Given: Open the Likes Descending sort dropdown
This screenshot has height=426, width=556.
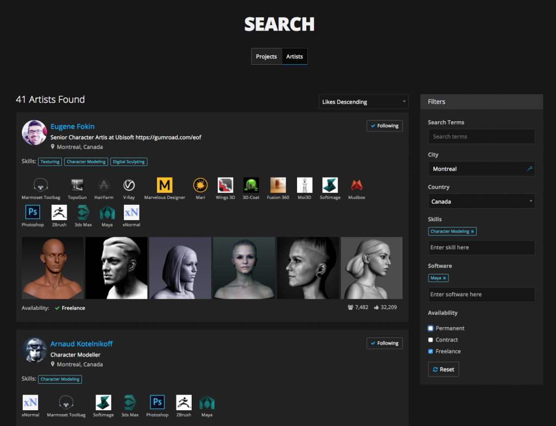Looking at the screenshot, I should (x=363, y=102).
